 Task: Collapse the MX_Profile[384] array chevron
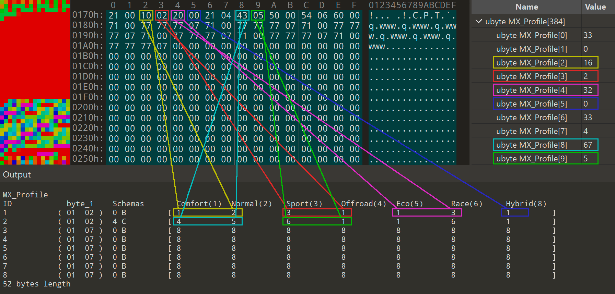478,22
